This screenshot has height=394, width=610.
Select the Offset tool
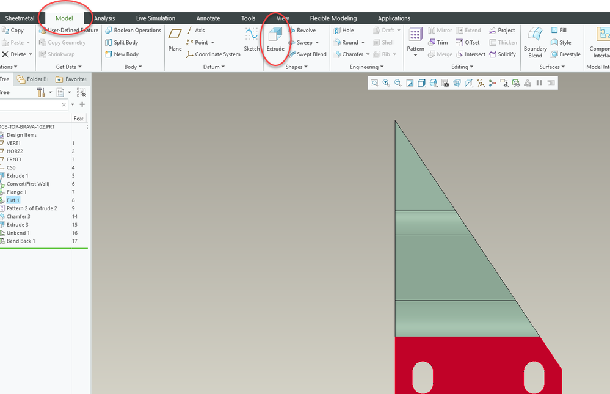(468, 42)
